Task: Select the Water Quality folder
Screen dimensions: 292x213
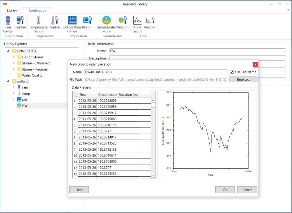Action: [x=32, y=75]
